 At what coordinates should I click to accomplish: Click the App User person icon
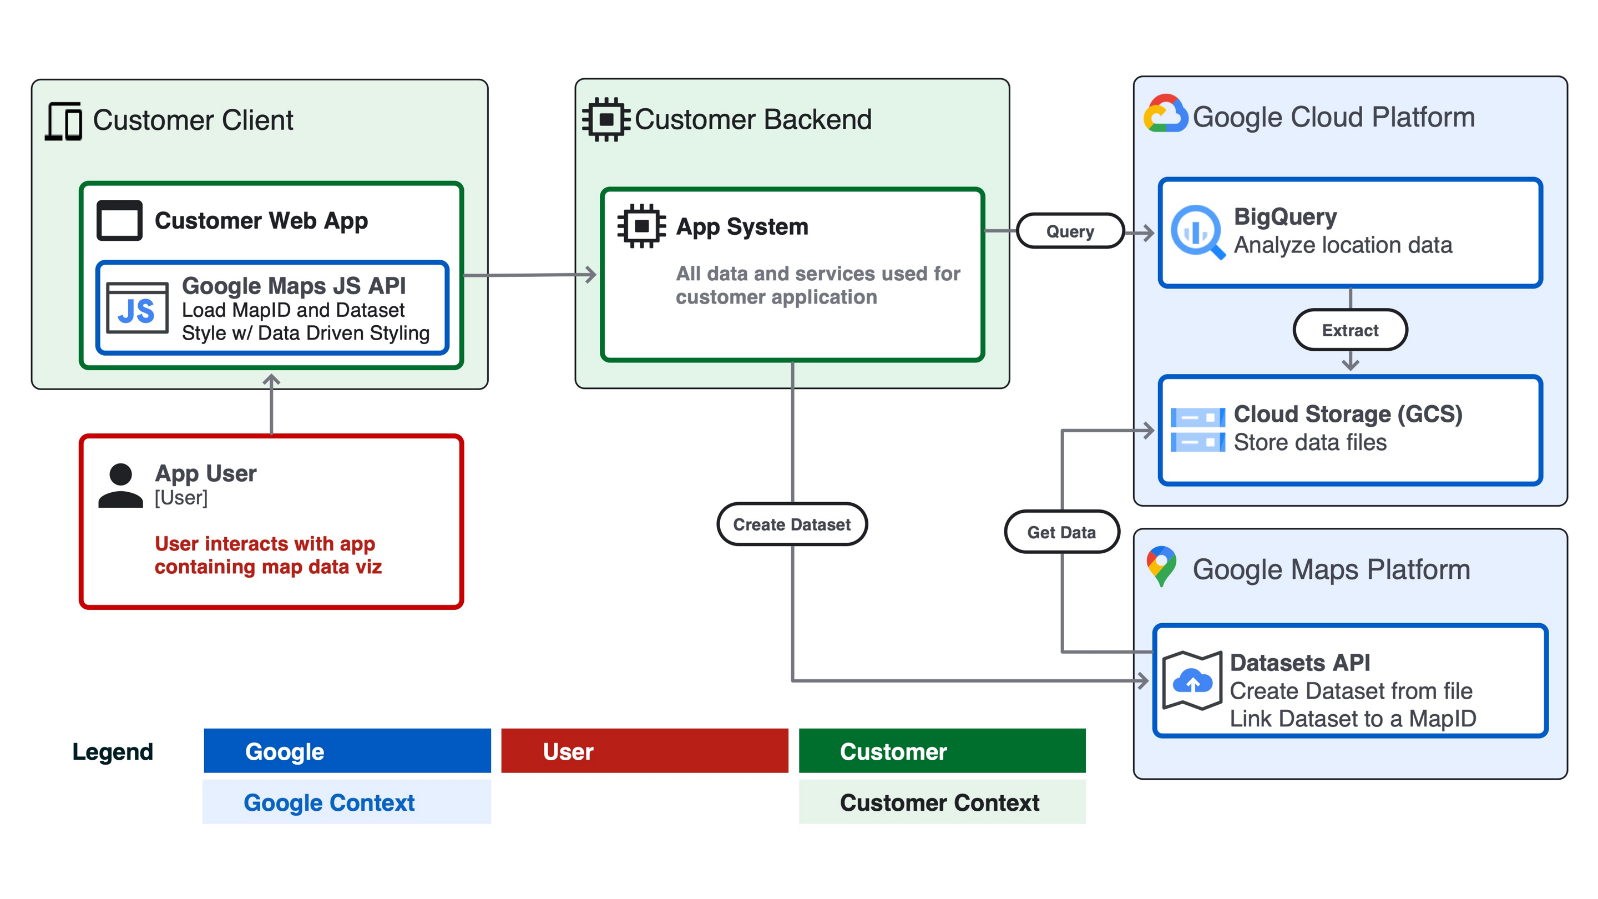point(122,487)
